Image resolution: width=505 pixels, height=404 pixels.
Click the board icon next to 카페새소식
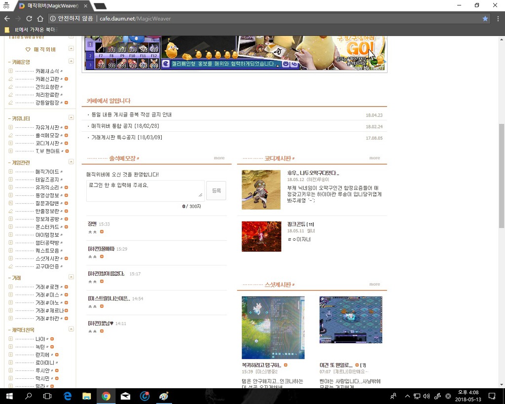click(11, 71)
